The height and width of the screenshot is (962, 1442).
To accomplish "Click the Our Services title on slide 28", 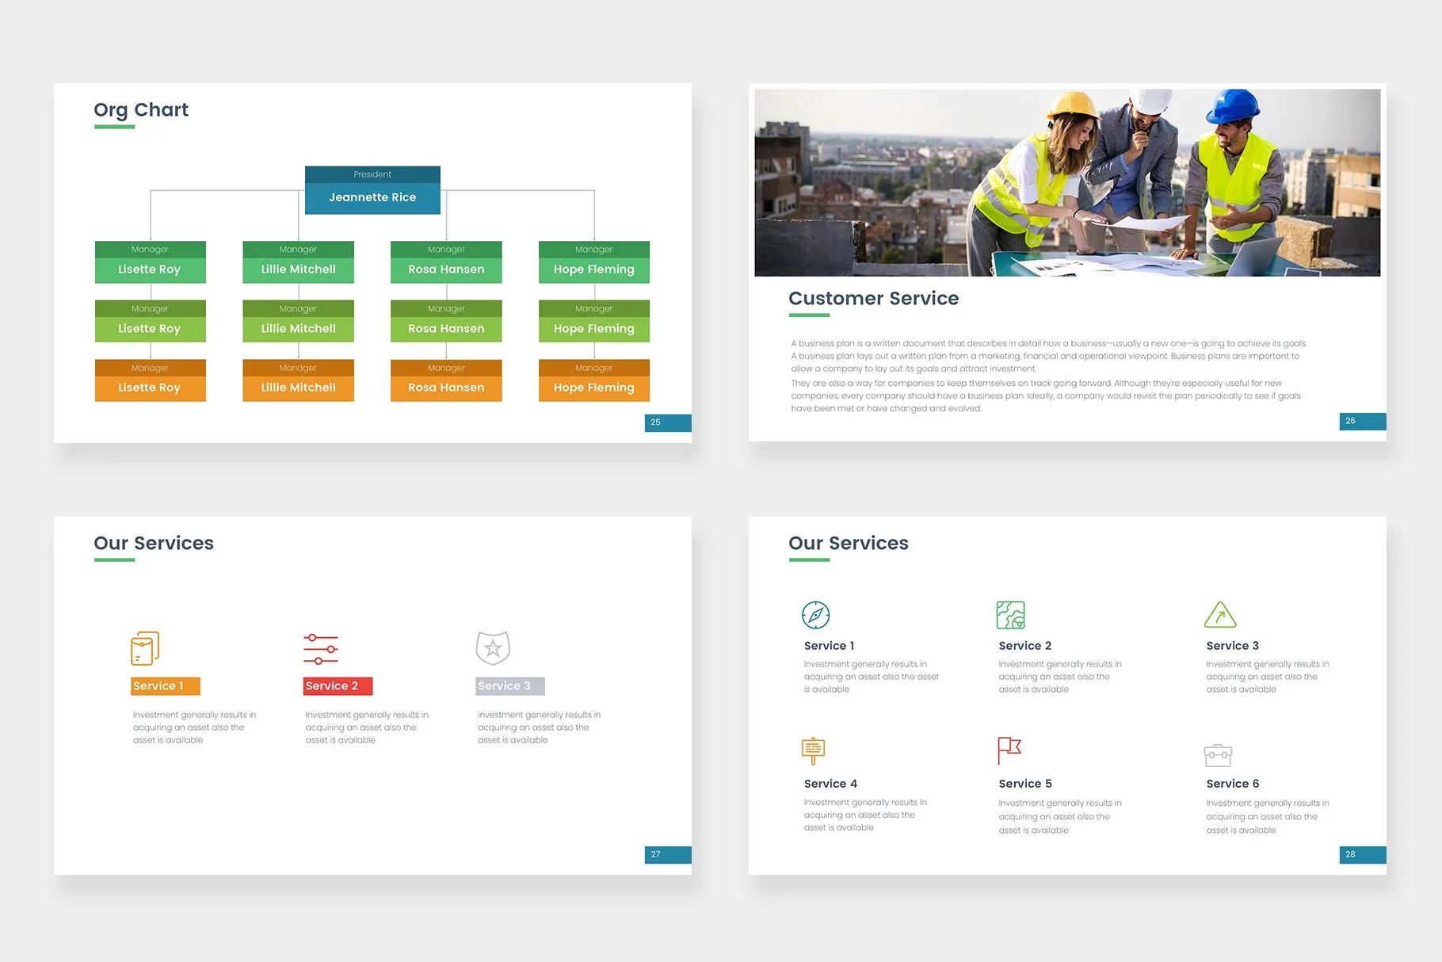I will click(849, 543).
